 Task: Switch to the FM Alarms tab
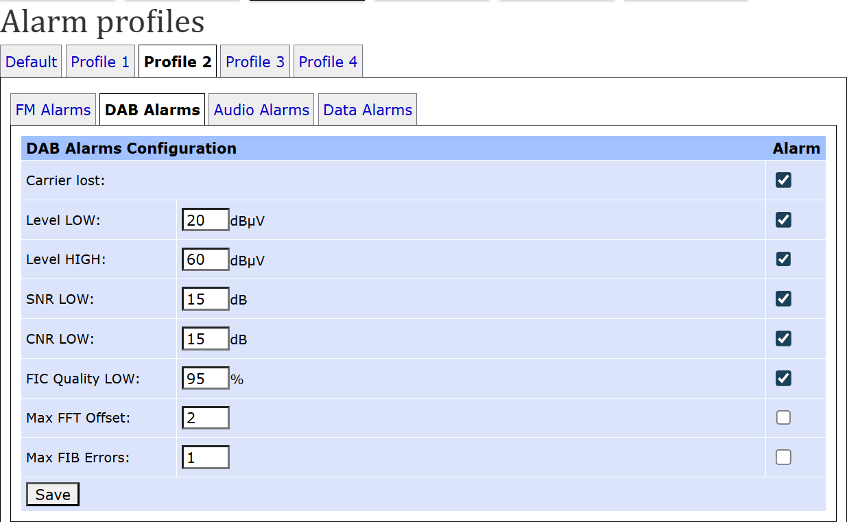tap(53, 110)
